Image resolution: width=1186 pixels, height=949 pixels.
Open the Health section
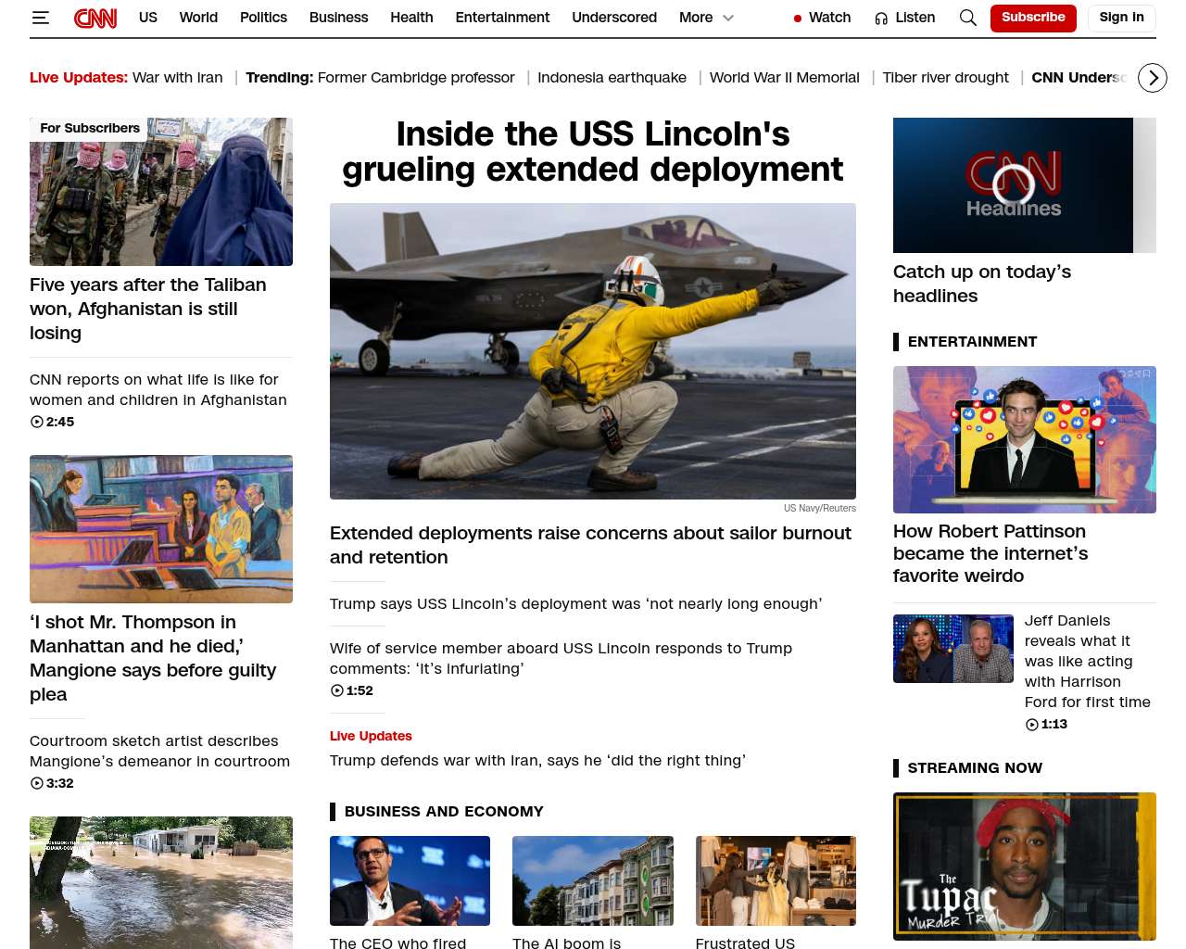(x=411, y=18)
